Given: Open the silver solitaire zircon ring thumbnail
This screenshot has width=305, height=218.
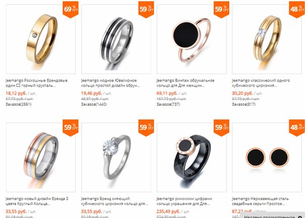Looking at the screenshot, I should [116, 157].
